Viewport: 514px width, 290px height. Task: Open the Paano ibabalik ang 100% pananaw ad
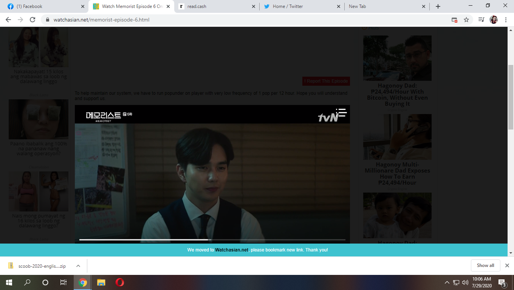click(x=39, y=148)
